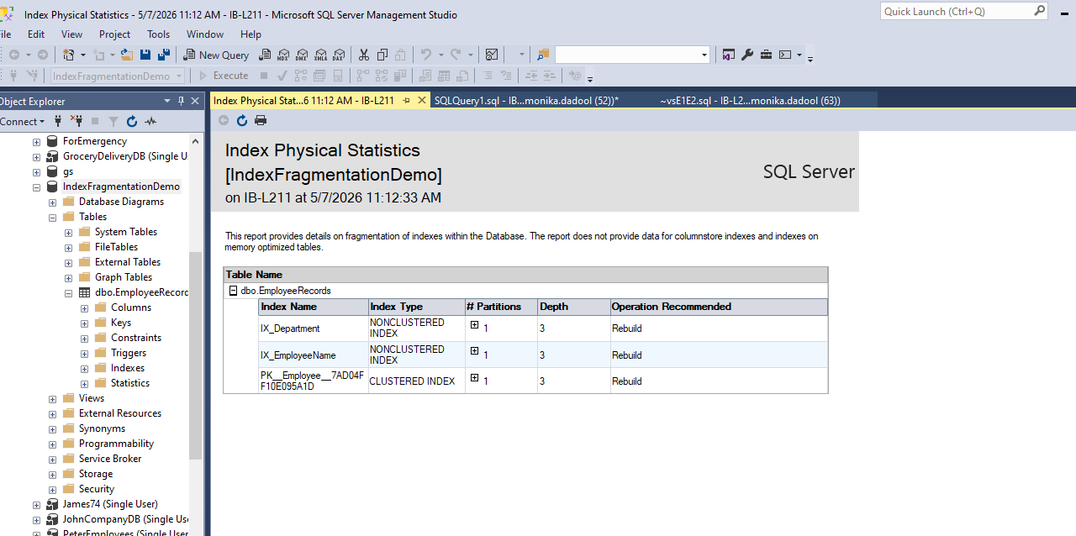Print the Index Physical Statistics report

pyautogui.click(x=261, y=120)
